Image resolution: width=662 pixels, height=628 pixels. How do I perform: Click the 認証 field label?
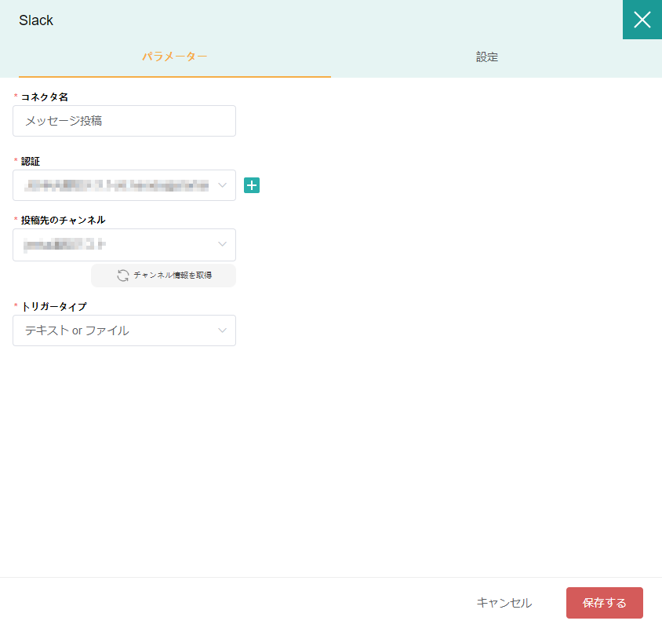click(x=31, y=162)
